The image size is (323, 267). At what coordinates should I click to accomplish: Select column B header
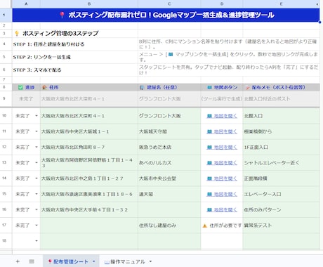click(x=89, y=4)
